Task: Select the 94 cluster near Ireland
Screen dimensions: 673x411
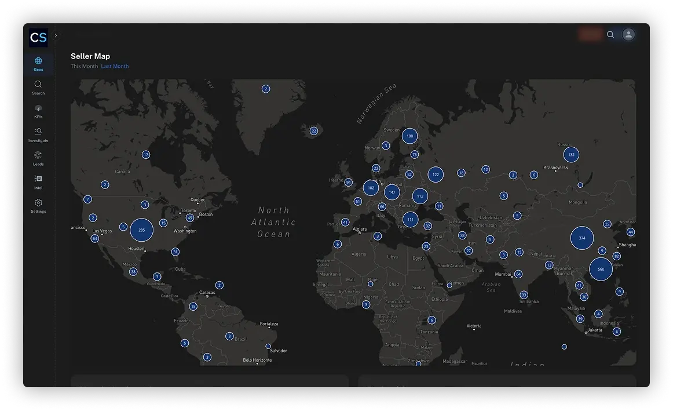Action: (349, 183)
